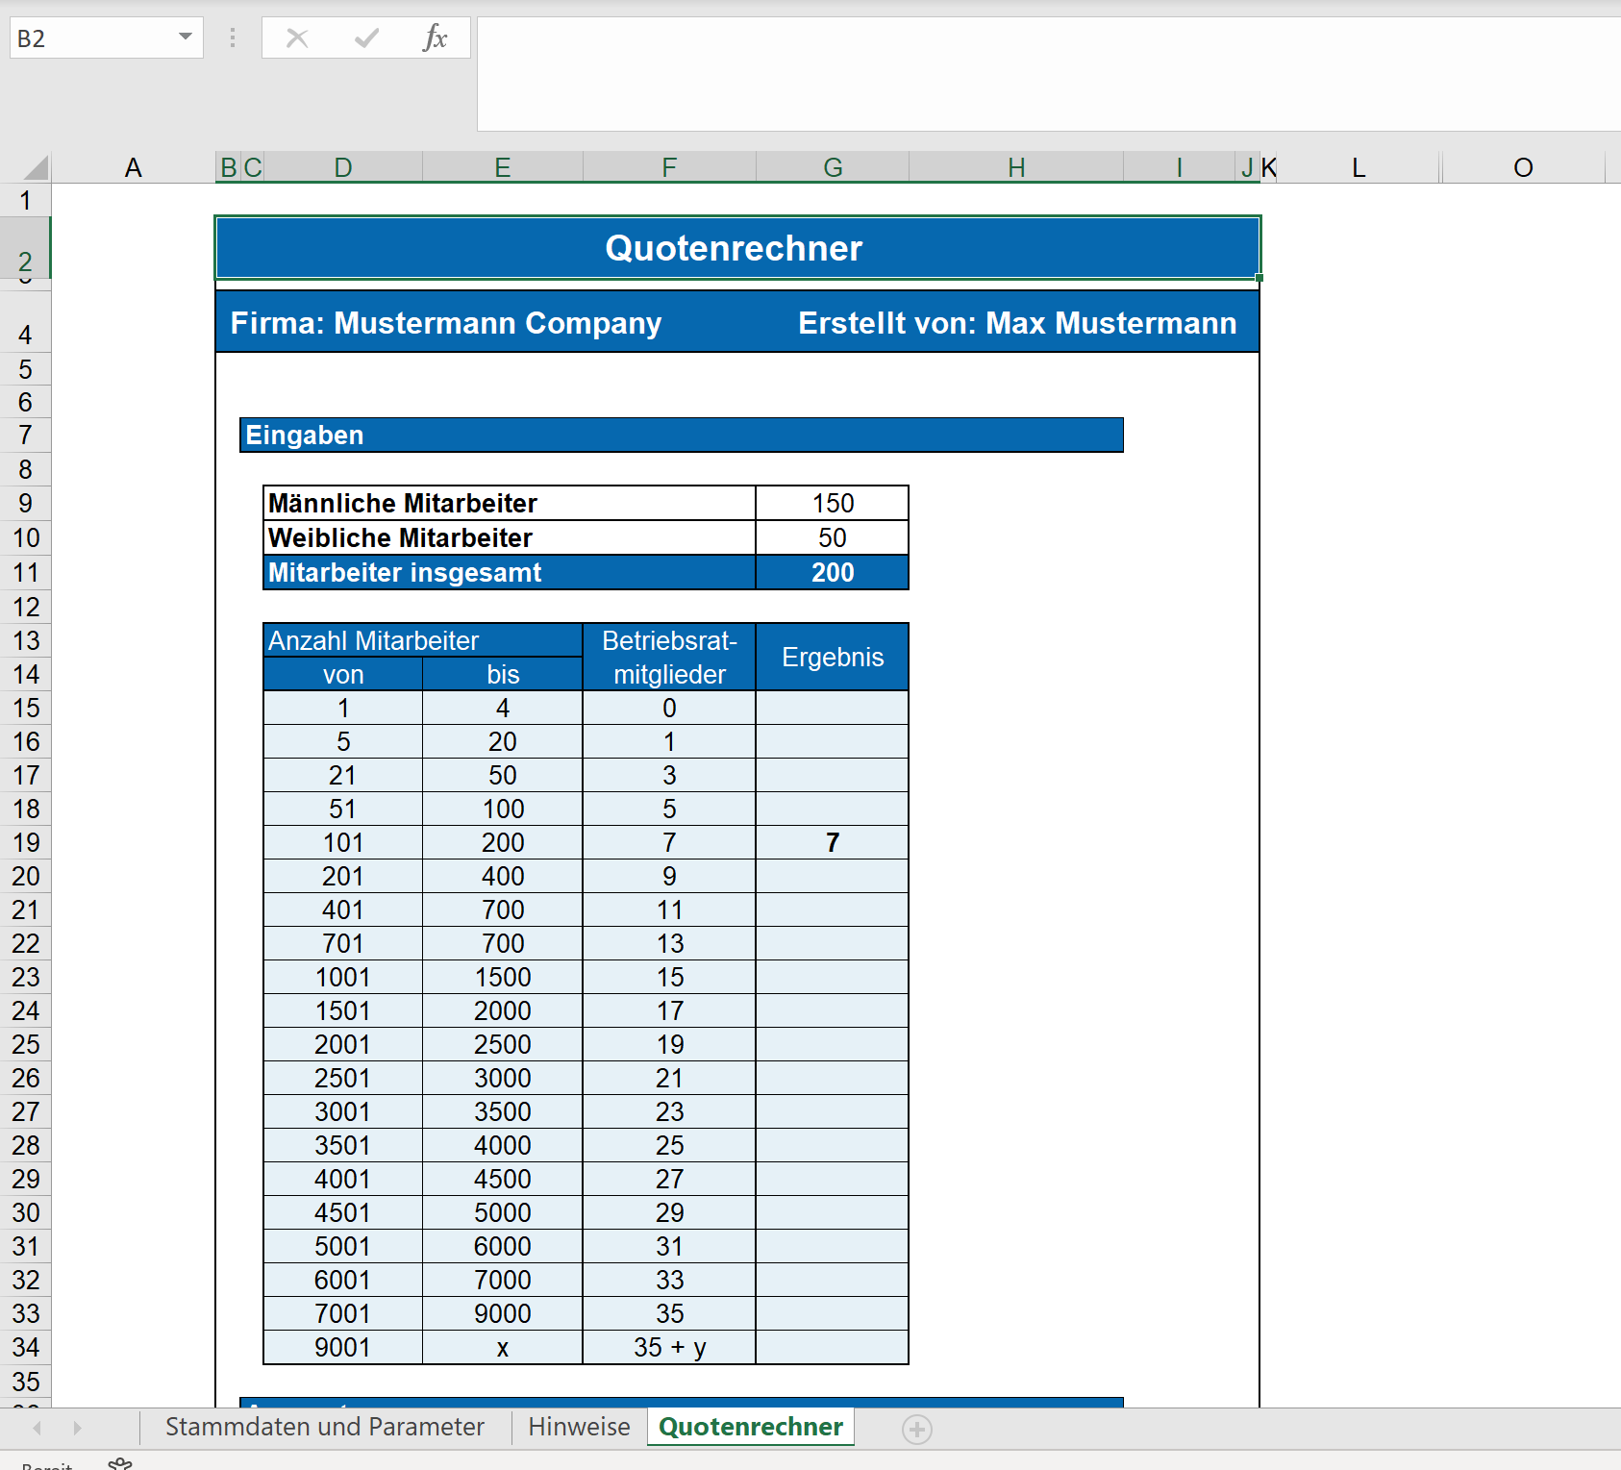
Task: Select Betriebsratmitglieder value 29
Action: point(669,1213)
